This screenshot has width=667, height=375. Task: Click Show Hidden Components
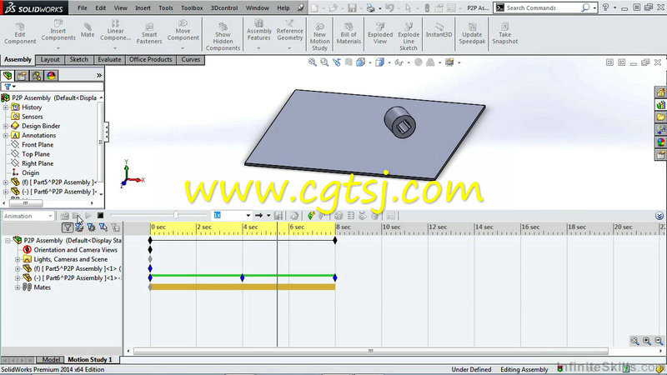click(x=223, y=37)
